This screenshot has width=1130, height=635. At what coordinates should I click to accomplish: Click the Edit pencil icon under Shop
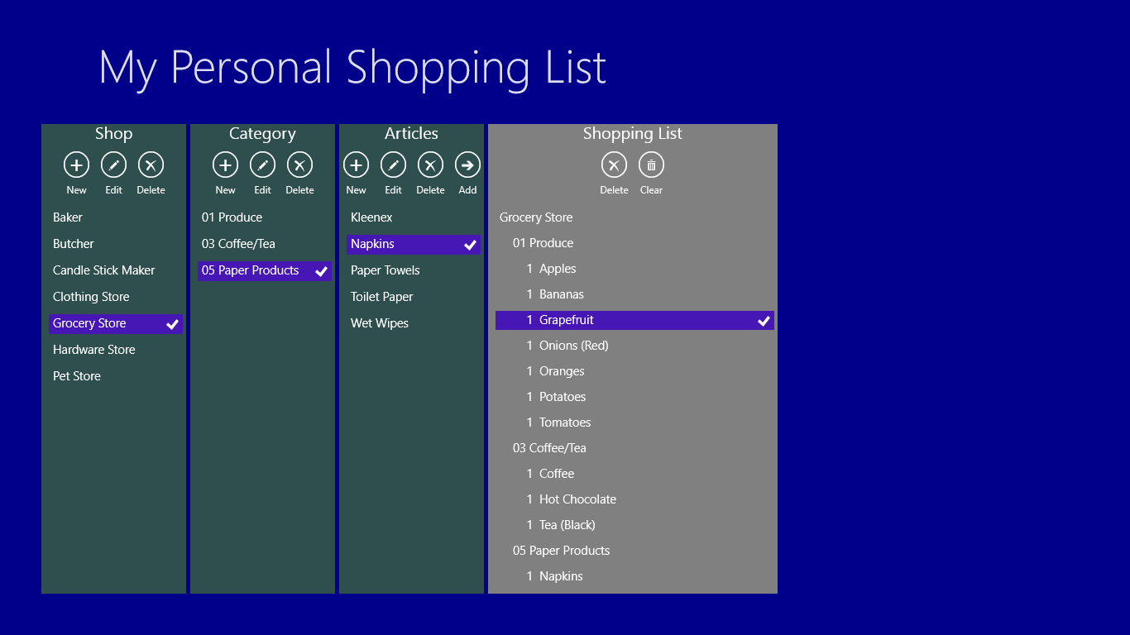point(113,165)
